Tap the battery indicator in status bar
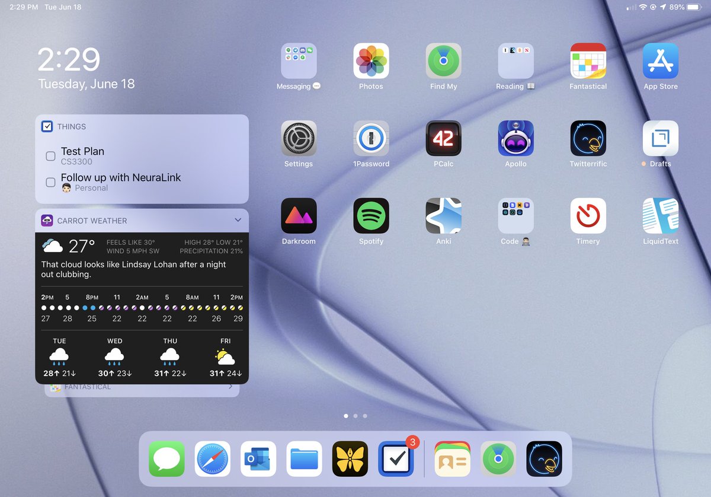The width and height of the screenshot is (711, 497). 694,7
